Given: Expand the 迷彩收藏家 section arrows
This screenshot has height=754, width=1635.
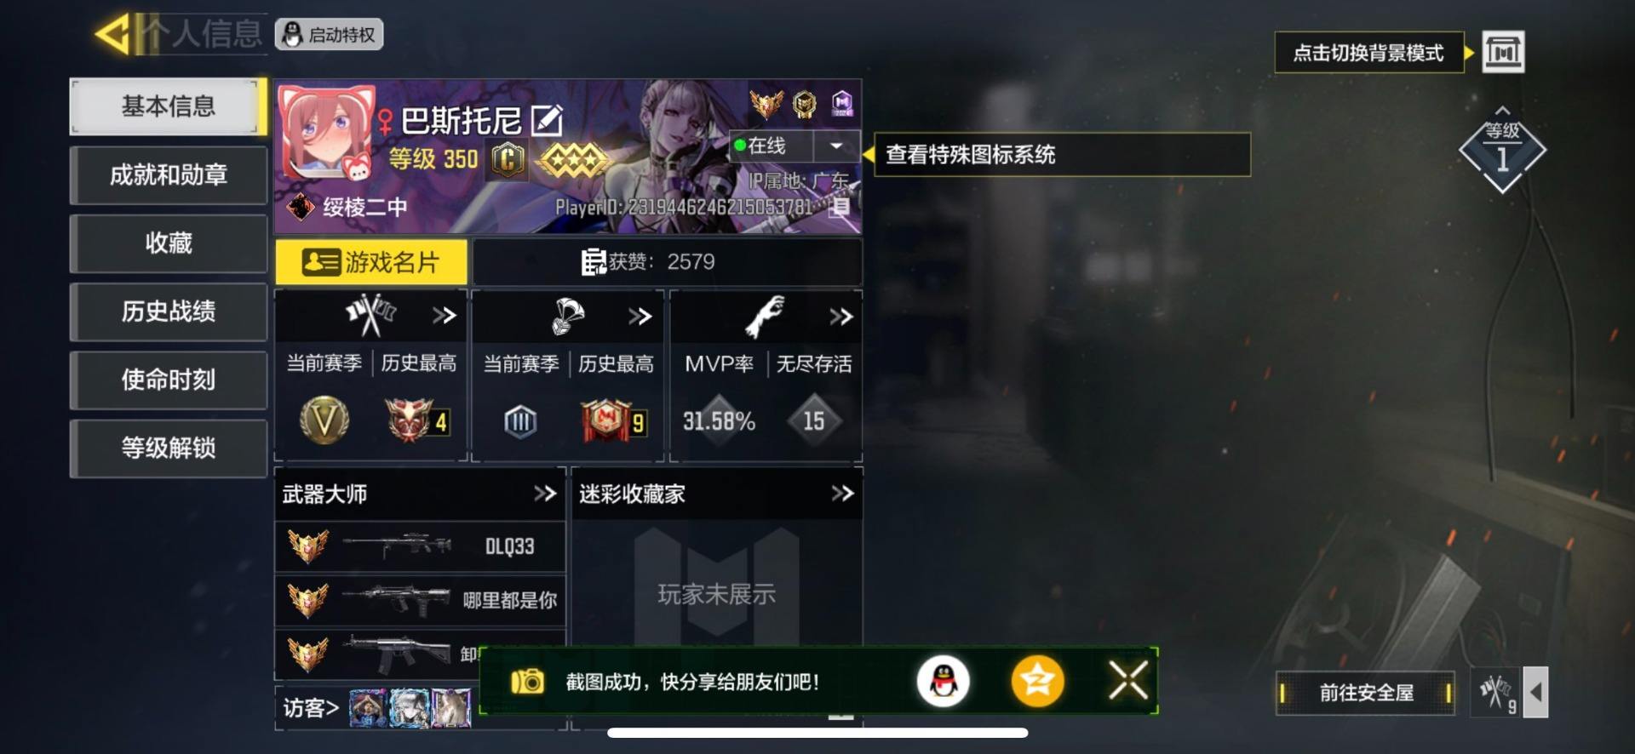Looking at the screenshot, I should [842, 494].
